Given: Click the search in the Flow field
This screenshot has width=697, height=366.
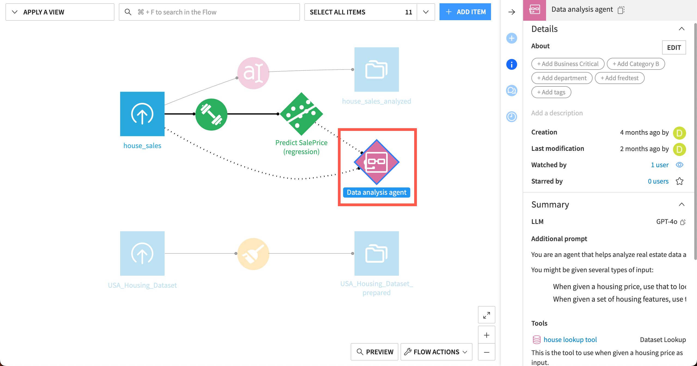Looking at the screenshot, I should (x=209, y=12).
